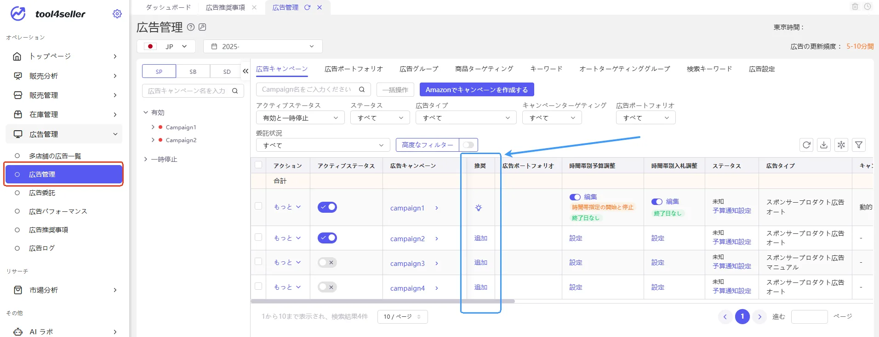Screen dimensions: 879x337
Task: Open the キャンペーンターゲティング dropdown
Action: 552,118
